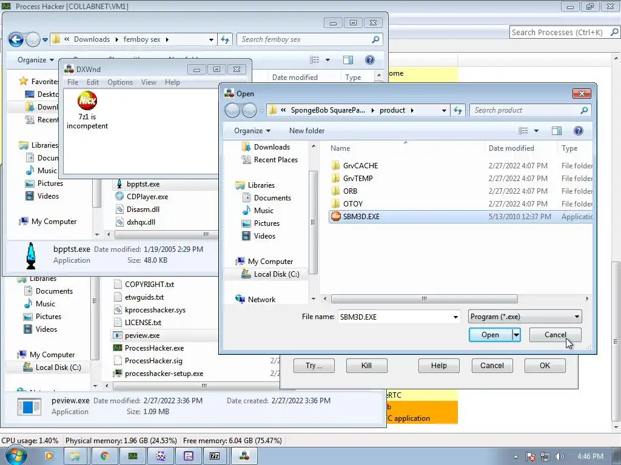
Task: Expand the File name history dropdown
Action: point(455,317)
